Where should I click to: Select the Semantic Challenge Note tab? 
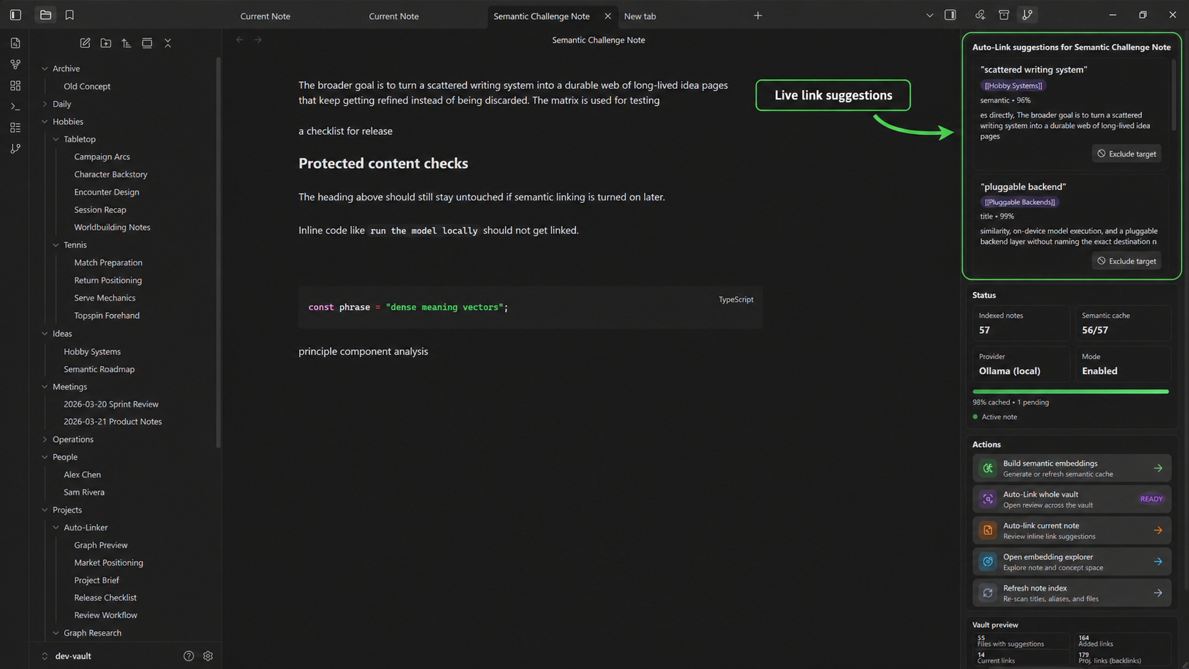(x=542, y=16)
